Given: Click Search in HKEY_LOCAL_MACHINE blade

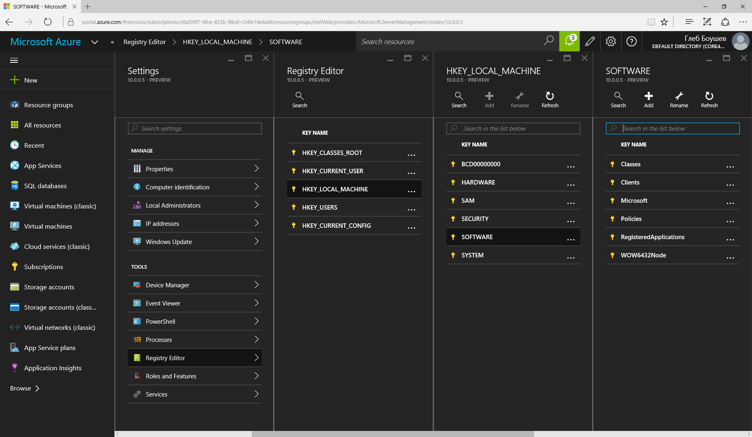Looking at the screenshot, I should click(x=459, y=100).
